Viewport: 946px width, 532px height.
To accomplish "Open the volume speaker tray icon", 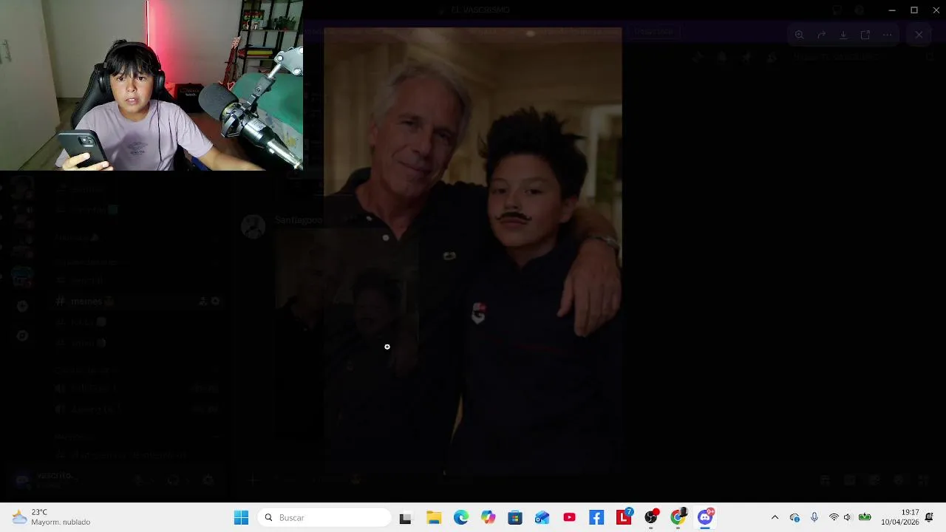I will (x=848, y=518).
